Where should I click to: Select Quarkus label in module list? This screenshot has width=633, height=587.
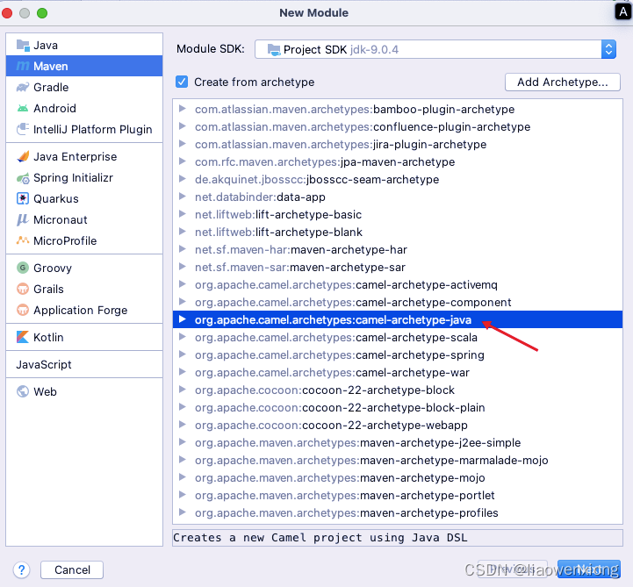click(55, 198)
